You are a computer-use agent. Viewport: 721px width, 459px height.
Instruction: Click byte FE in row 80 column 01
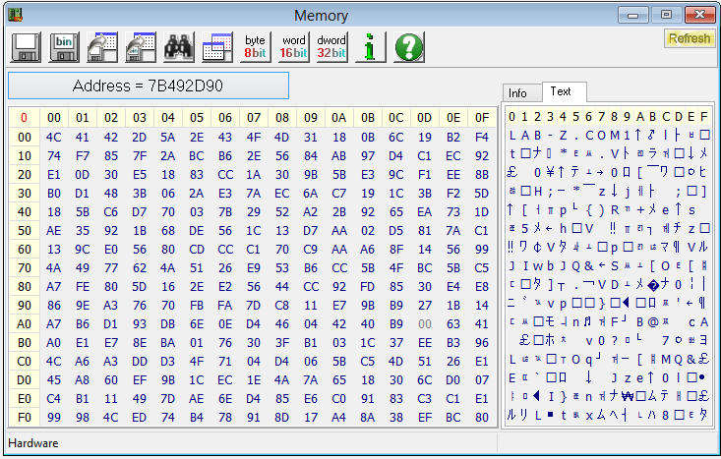tap(83, 287)
